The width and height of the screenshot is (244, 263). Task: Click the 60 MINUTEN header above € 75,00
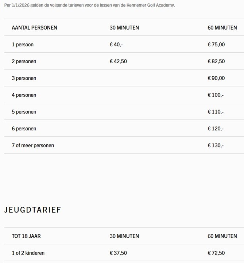click(x=222, y=28)
